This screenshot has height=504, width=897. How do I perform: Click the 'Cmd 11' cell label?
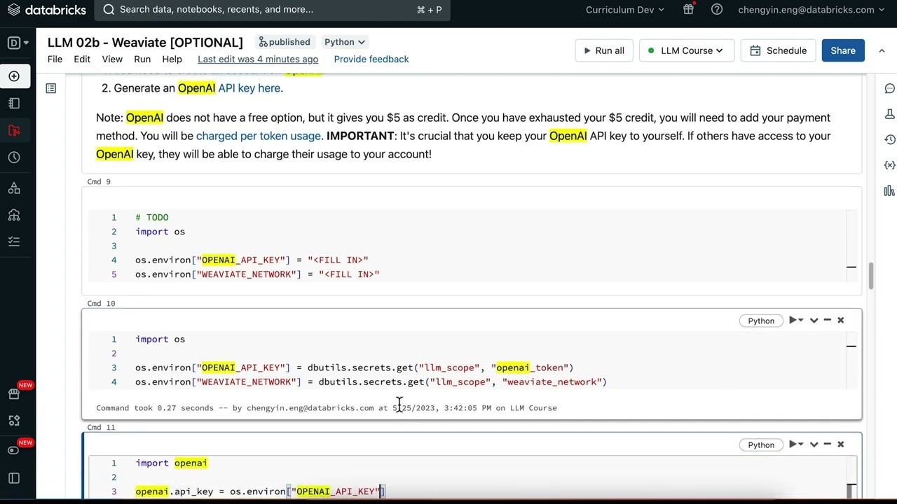(x=101, y=427)
